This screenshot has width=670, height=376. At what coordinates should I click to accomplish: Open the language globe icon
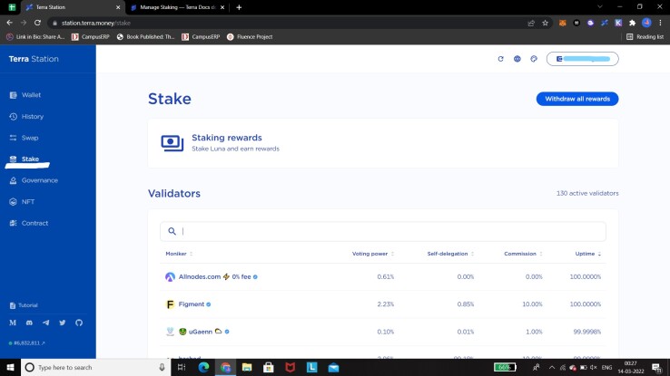click(517, 59)
